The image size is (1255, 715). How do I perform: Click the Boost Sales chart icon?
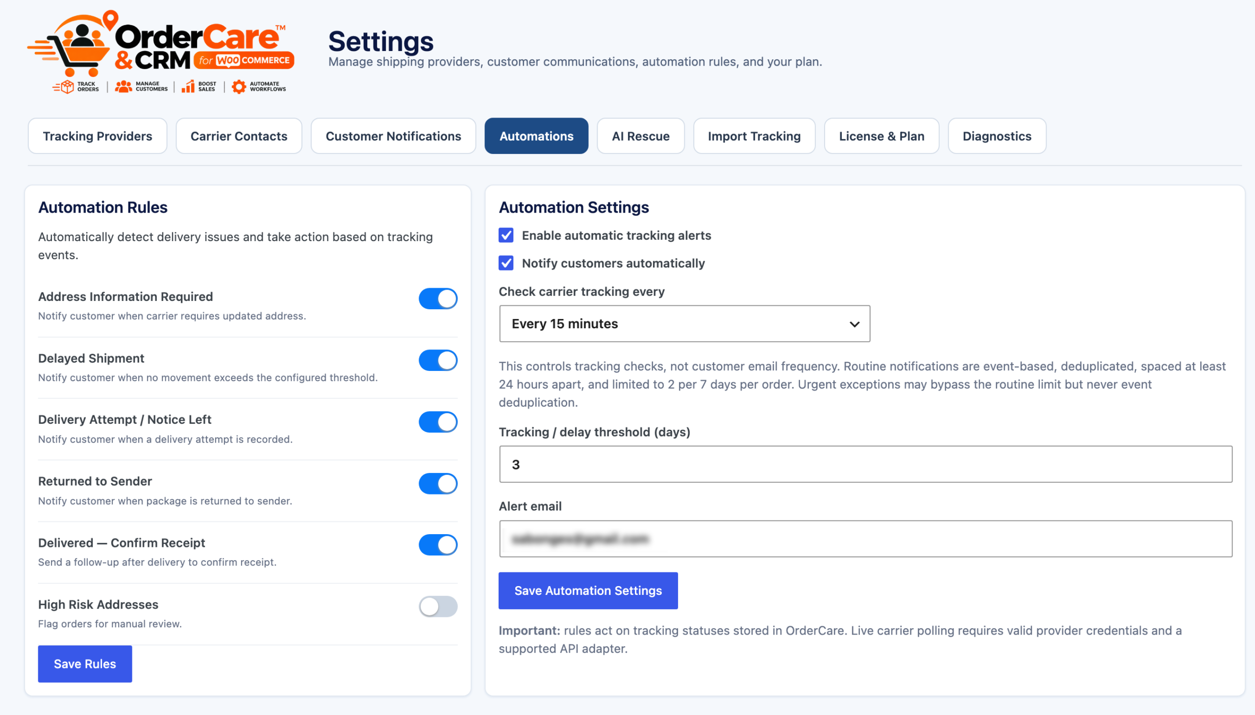tap(188, 86)
